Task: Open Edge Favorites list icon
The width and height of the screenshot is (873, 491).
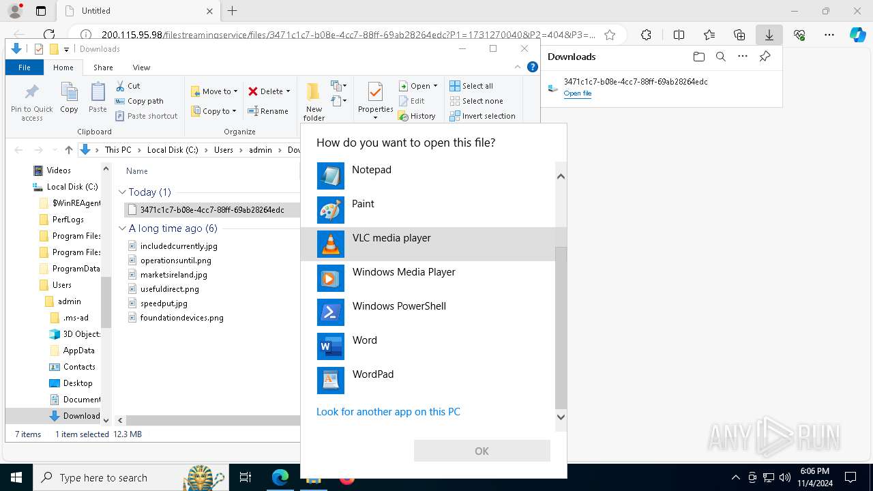Action: (709, 35)
